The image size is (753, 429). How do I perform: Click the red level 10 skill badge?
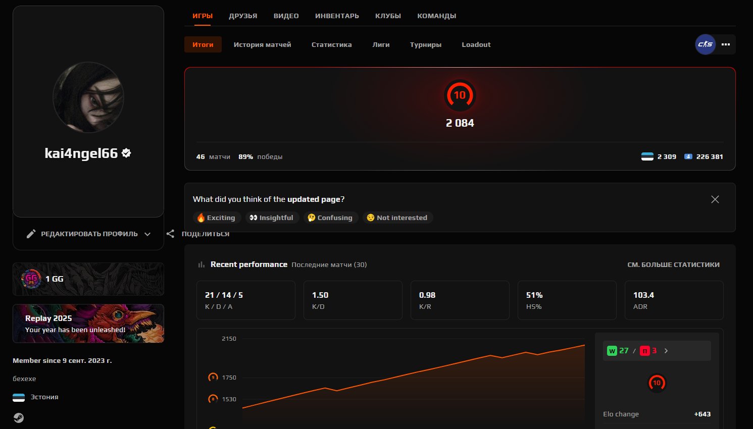coord(460,95)
